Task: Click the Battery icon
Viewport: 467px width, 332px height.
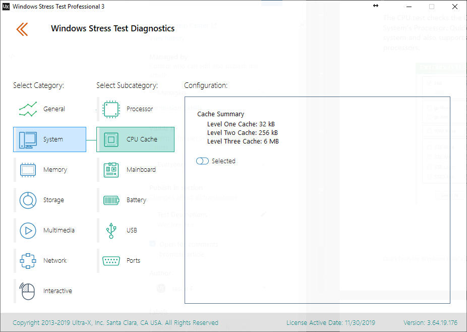Action: click(x=111, y=200)
